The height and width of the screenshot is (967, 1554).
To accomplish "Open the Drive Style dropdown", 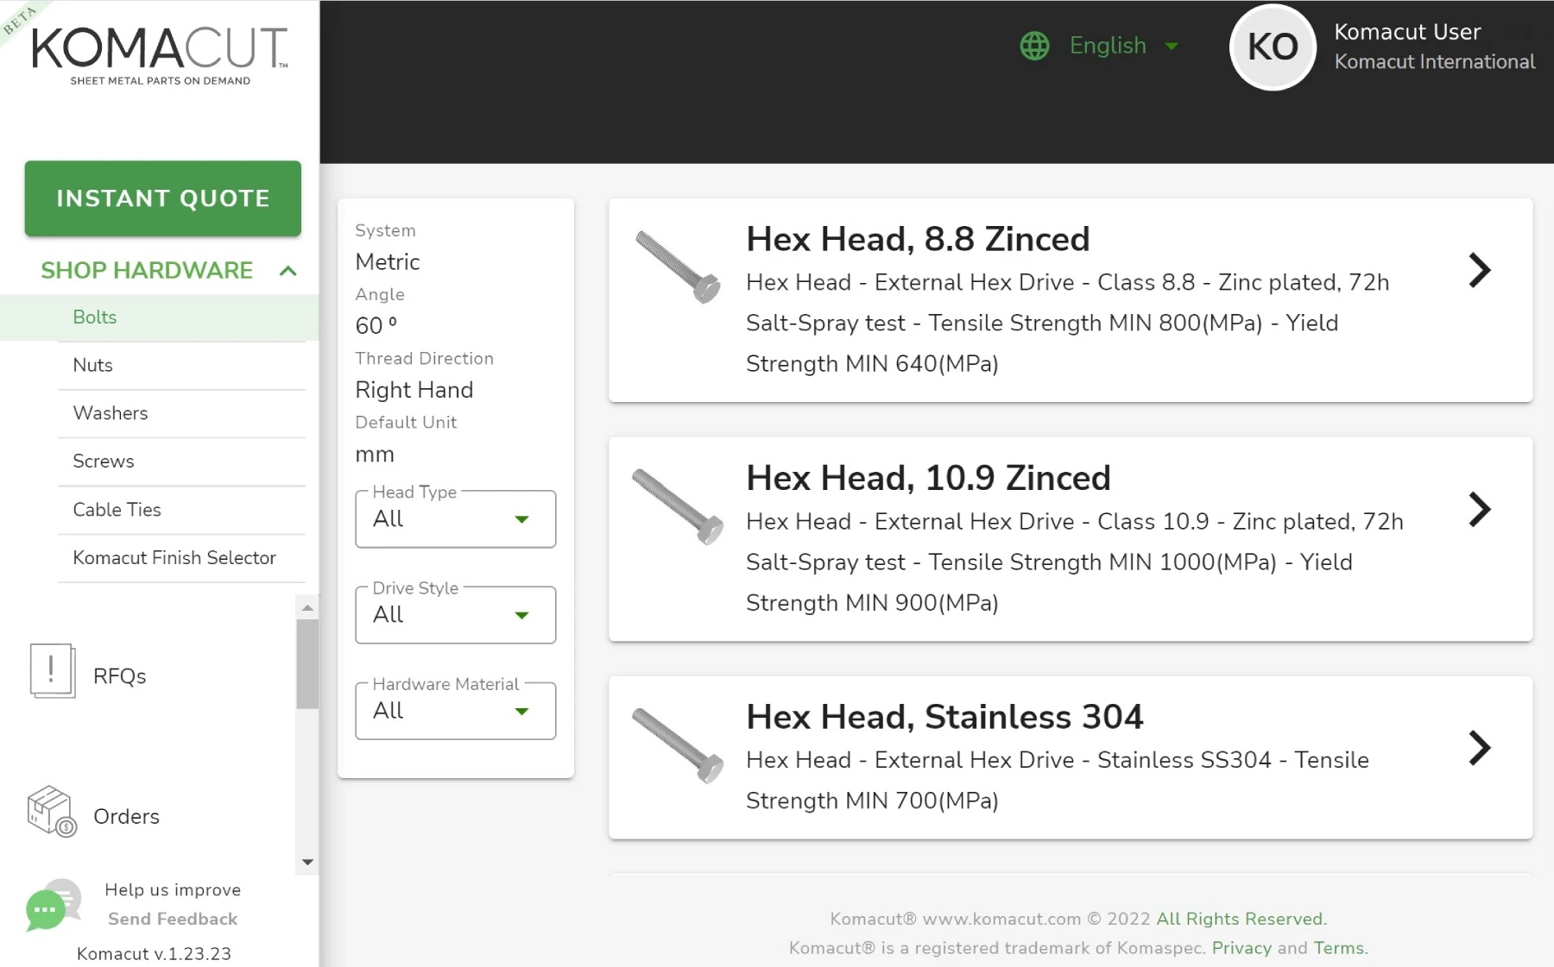I will [x=455, y=615].
